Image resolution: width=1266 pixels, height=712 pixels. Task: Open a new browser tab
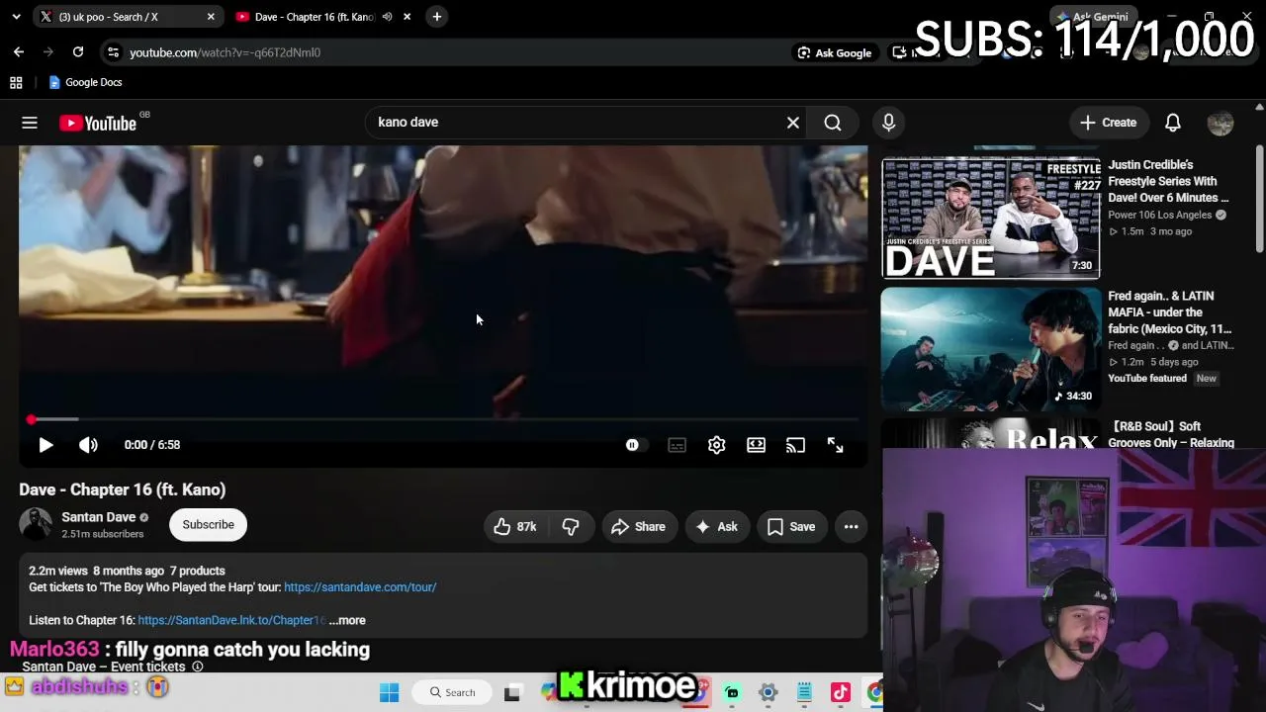436,17
